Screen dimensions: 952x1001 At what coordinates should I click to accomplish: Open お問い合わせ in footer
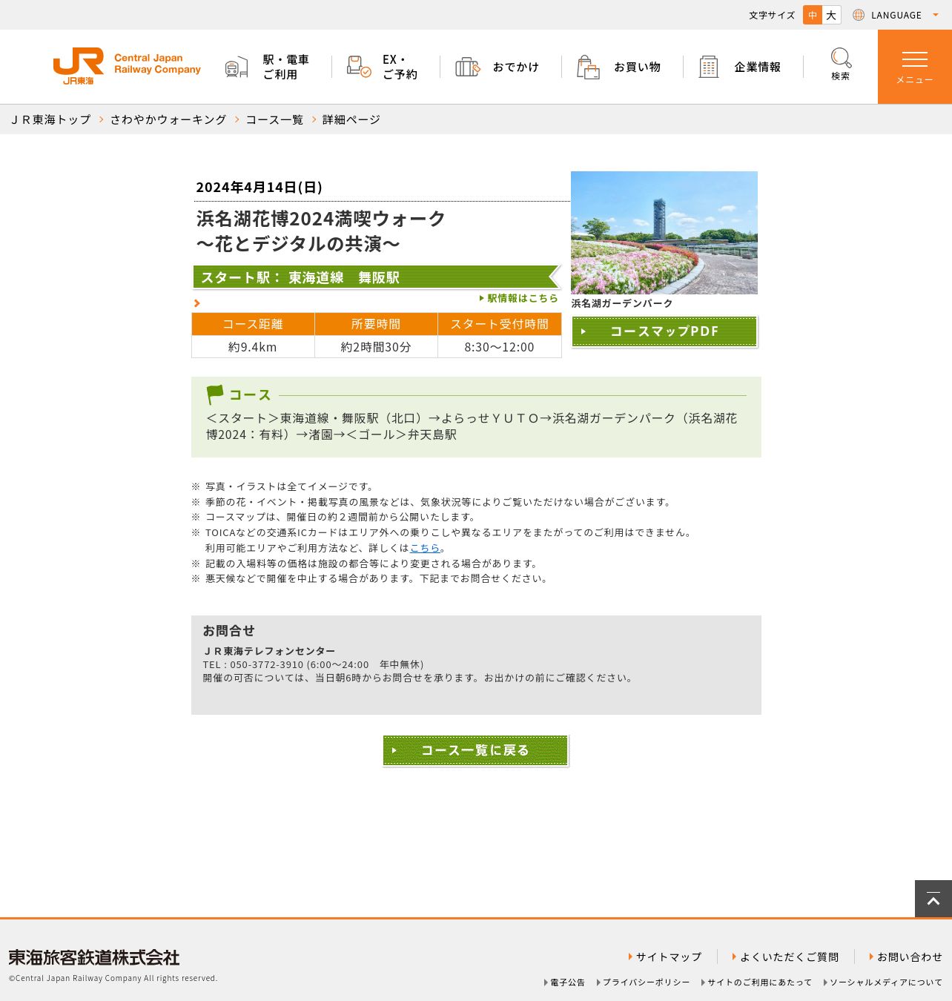coord(905,957)
